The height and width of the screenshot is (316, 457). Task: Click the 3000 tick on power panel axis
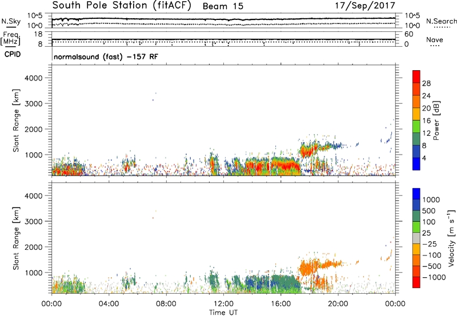34,104
